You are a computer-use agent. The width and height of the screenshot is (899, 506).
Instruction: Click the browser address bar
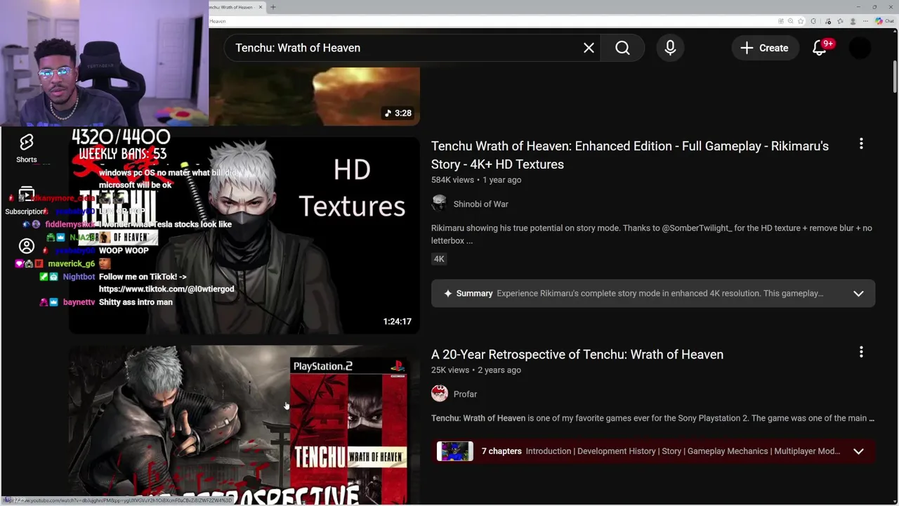point(492,21)
